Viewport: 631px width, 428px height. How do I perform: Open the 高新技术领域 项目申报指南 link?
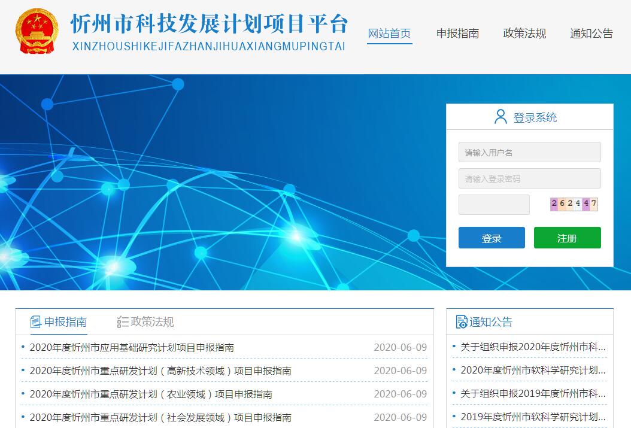[x=160, y=371]
